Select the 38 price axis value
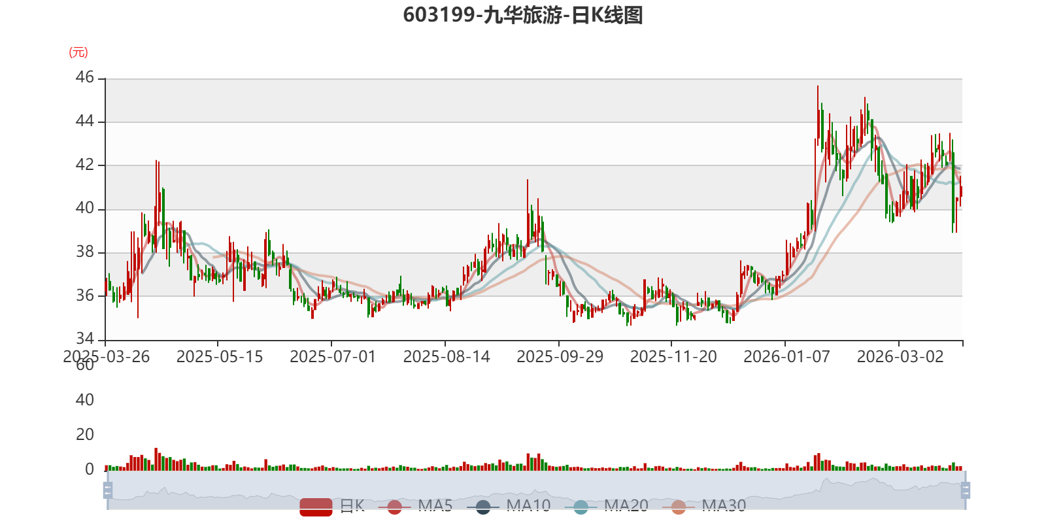 pyautogui.click(x=85, y=252)
